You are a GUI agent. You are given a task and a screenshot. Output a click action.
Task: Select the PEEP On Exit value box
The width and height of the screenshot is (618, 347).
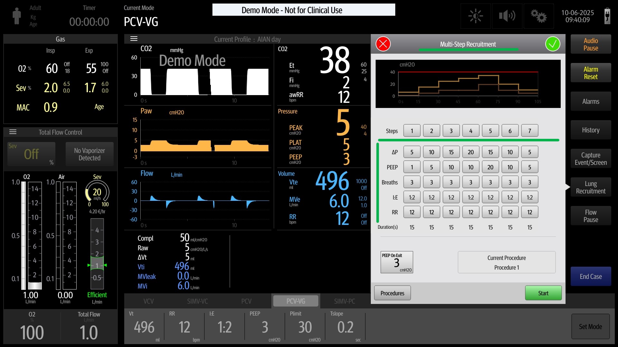[x=397, y=262]
